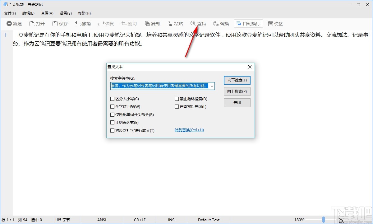
Task: Open the 便签 sticky note tool
Action: coord(275,23)
